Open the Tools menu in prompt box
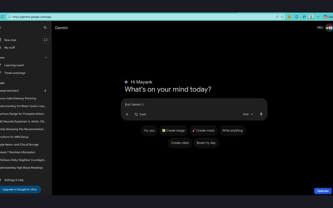Screen dimensions: 333x208 [x=140, y=114]
